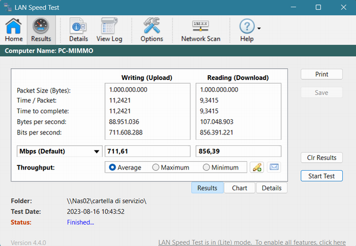Click the upload speed field 711,61
This screenshot has height=246, width=356.
pos(147,151)
